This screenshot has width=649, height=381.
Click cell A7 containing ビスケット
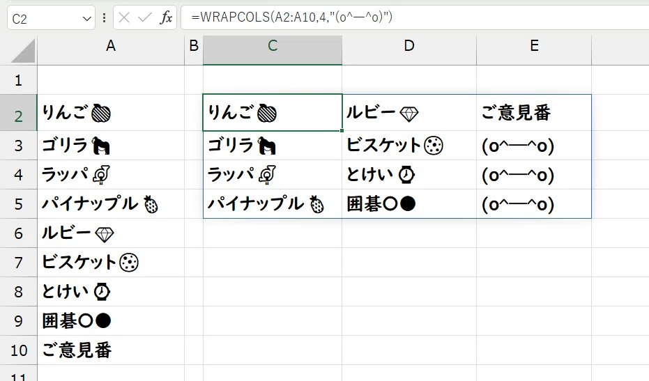(111, 263)
